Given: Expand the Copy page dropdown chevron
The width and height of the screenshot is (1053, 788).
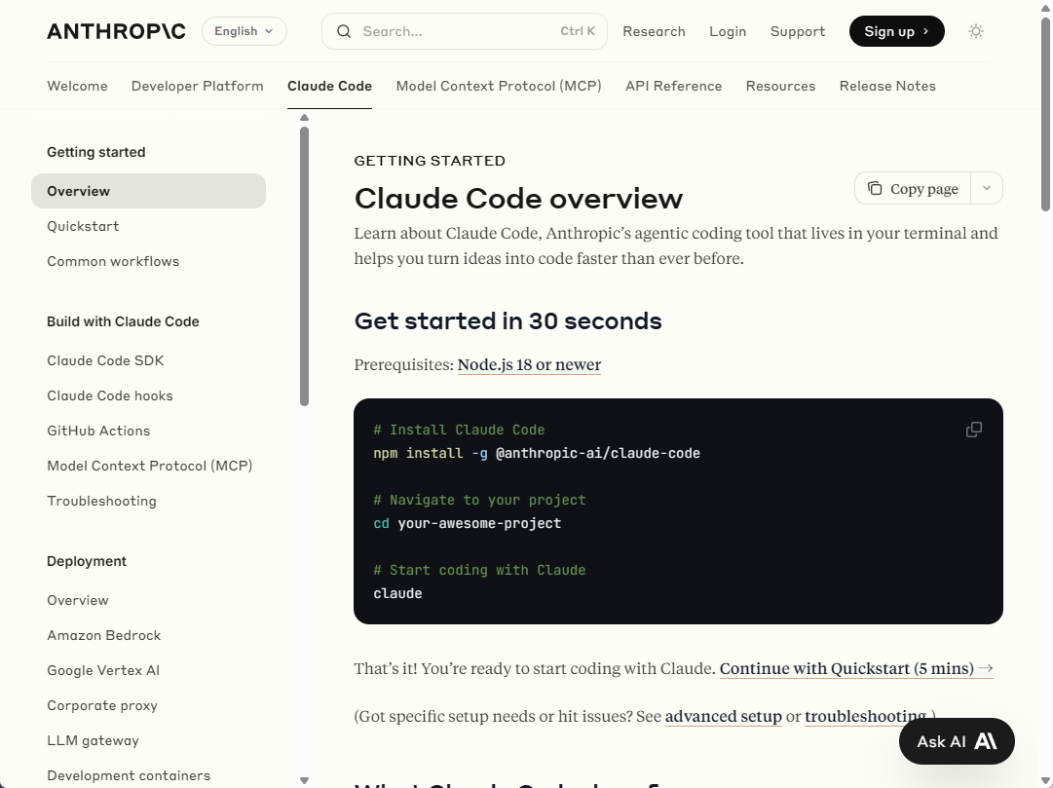Looking at the screenshot, I should click(x=987, y=189).
